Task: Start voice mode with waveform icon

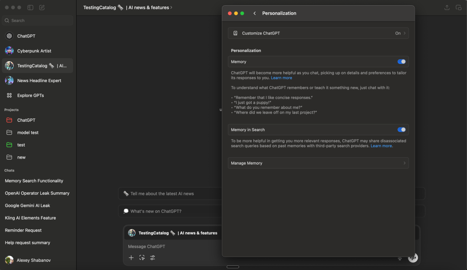Action: (413, 258)
